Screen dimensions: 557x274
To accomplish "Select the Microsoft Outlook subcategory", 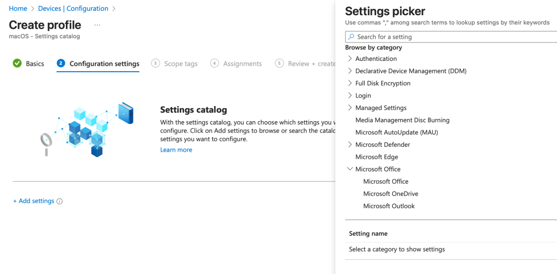I will pyautogui.click(x=389, y=206).
